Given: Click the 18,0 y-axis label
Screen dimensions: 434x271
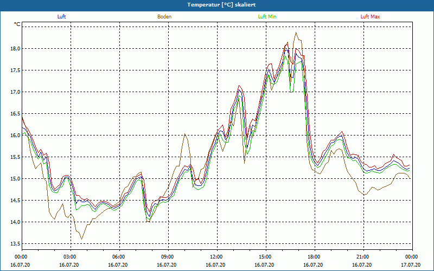Looking at the screenshot, I should 16,49.
